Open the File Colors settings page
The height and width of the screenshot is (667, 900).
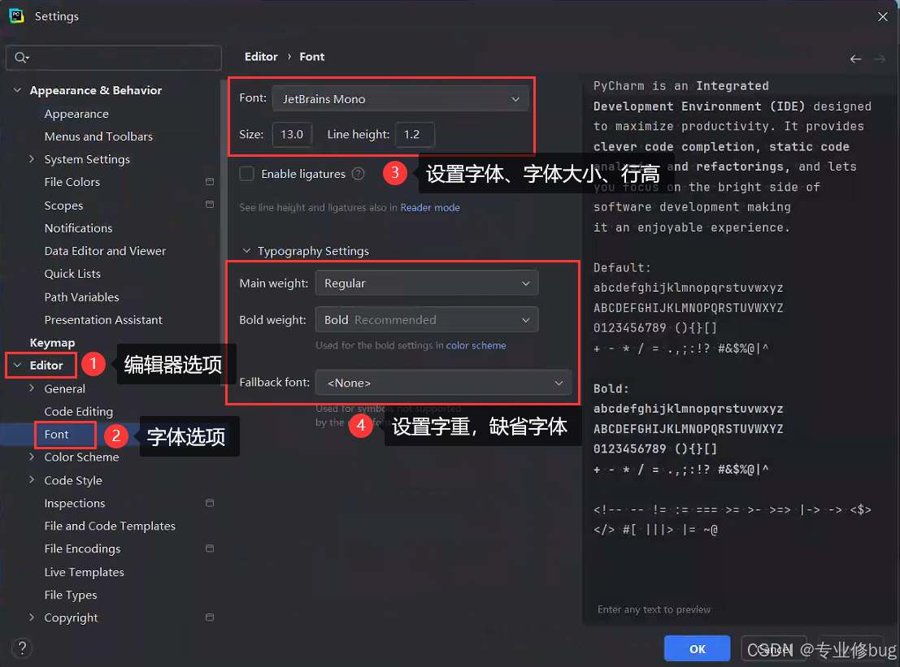coord(72,182)
